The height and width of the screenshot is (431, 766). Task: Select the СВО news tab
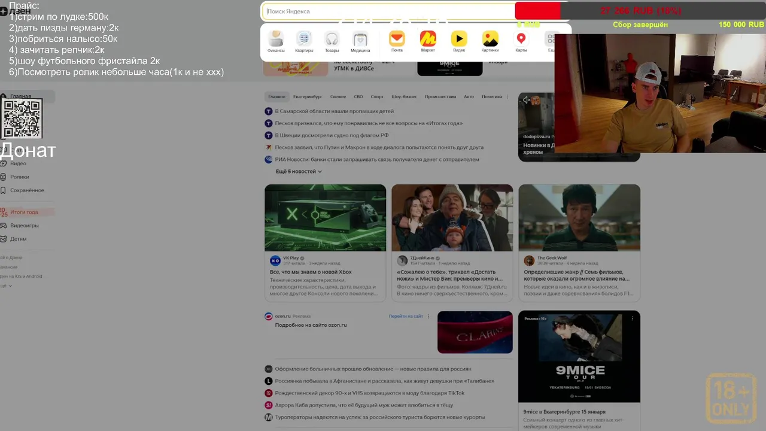(x=358, y=96)
